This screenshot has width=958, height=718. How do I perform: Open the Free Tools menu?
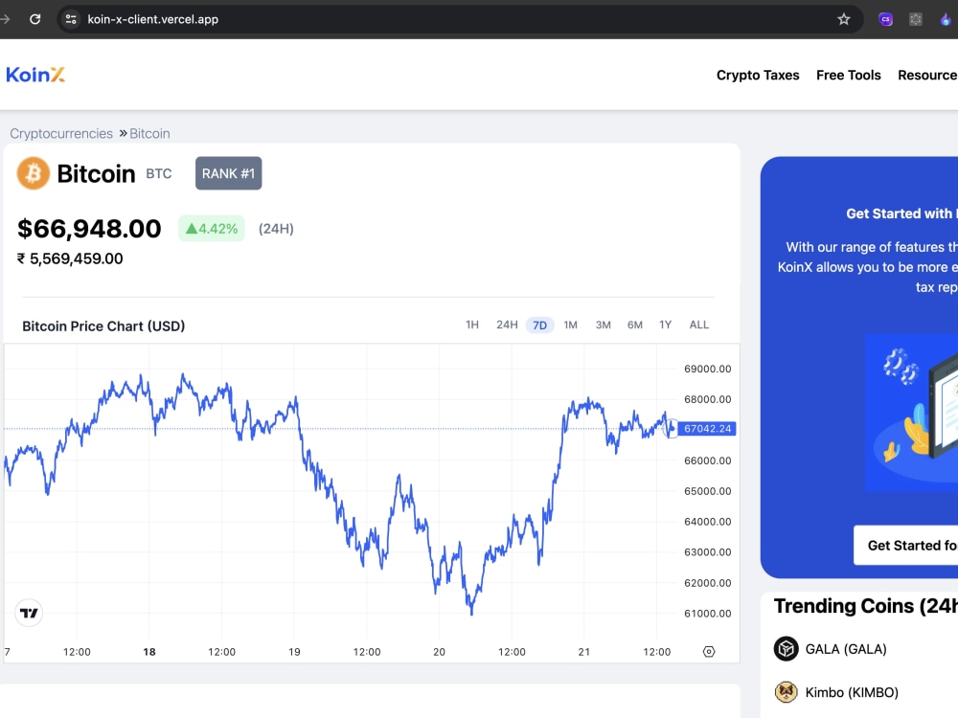pos(849,75)
